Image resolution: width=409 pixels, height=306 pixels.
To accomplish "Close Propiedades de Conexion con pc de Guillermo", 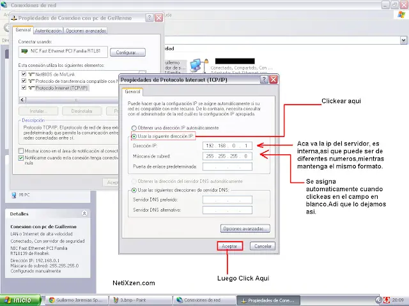I will [159, 18].
